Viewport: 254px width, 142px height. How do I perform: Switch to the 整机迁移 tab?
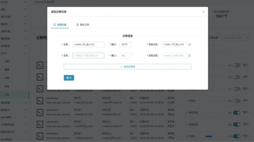coord(83,25)
